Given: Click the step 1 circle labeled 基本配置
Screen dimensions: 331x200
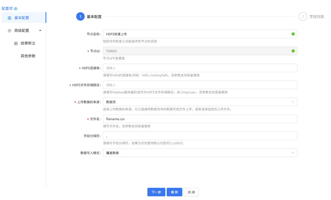Looking at the screenshot, I should coord(80,16).
